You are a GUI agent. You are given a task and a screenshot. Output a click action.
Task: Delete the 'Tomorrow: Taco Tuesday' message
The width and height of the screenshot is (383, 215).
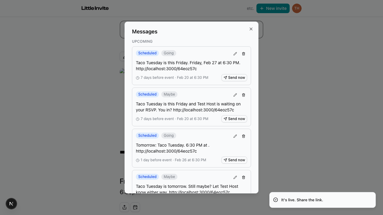pyautogui.click(x=244, y=136)
